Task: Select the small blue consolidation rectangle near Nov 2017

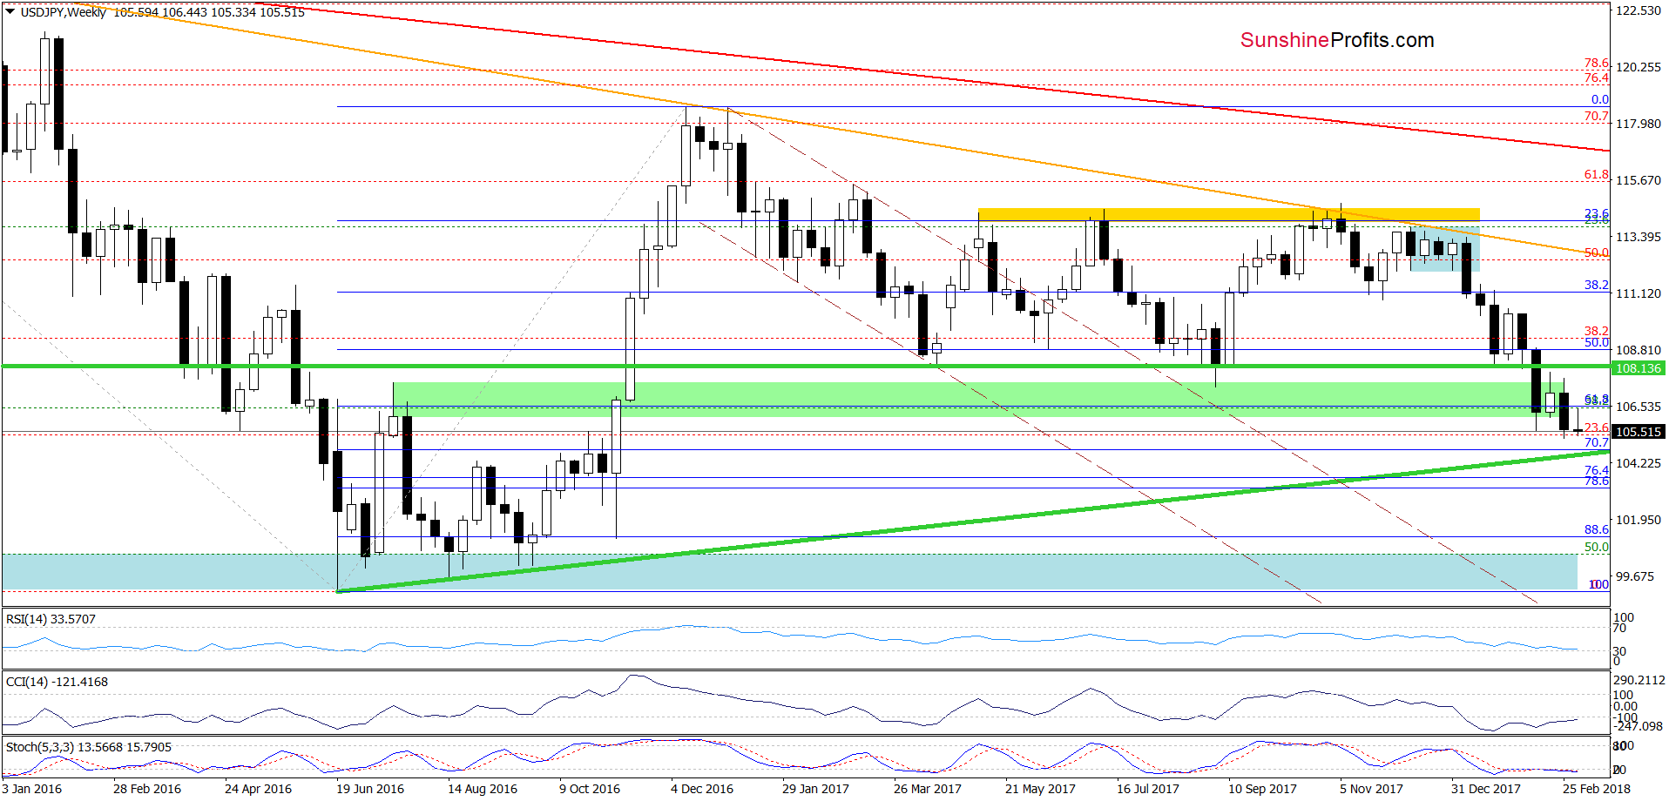Action: tap(1445, 249)
